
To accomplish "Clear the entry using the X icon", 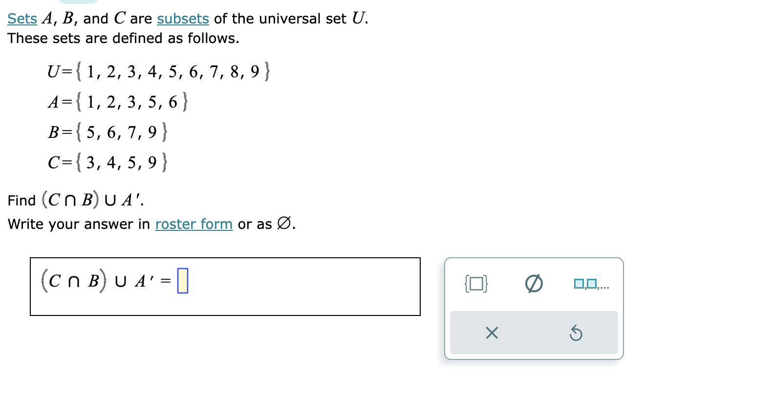I will 492,333.
